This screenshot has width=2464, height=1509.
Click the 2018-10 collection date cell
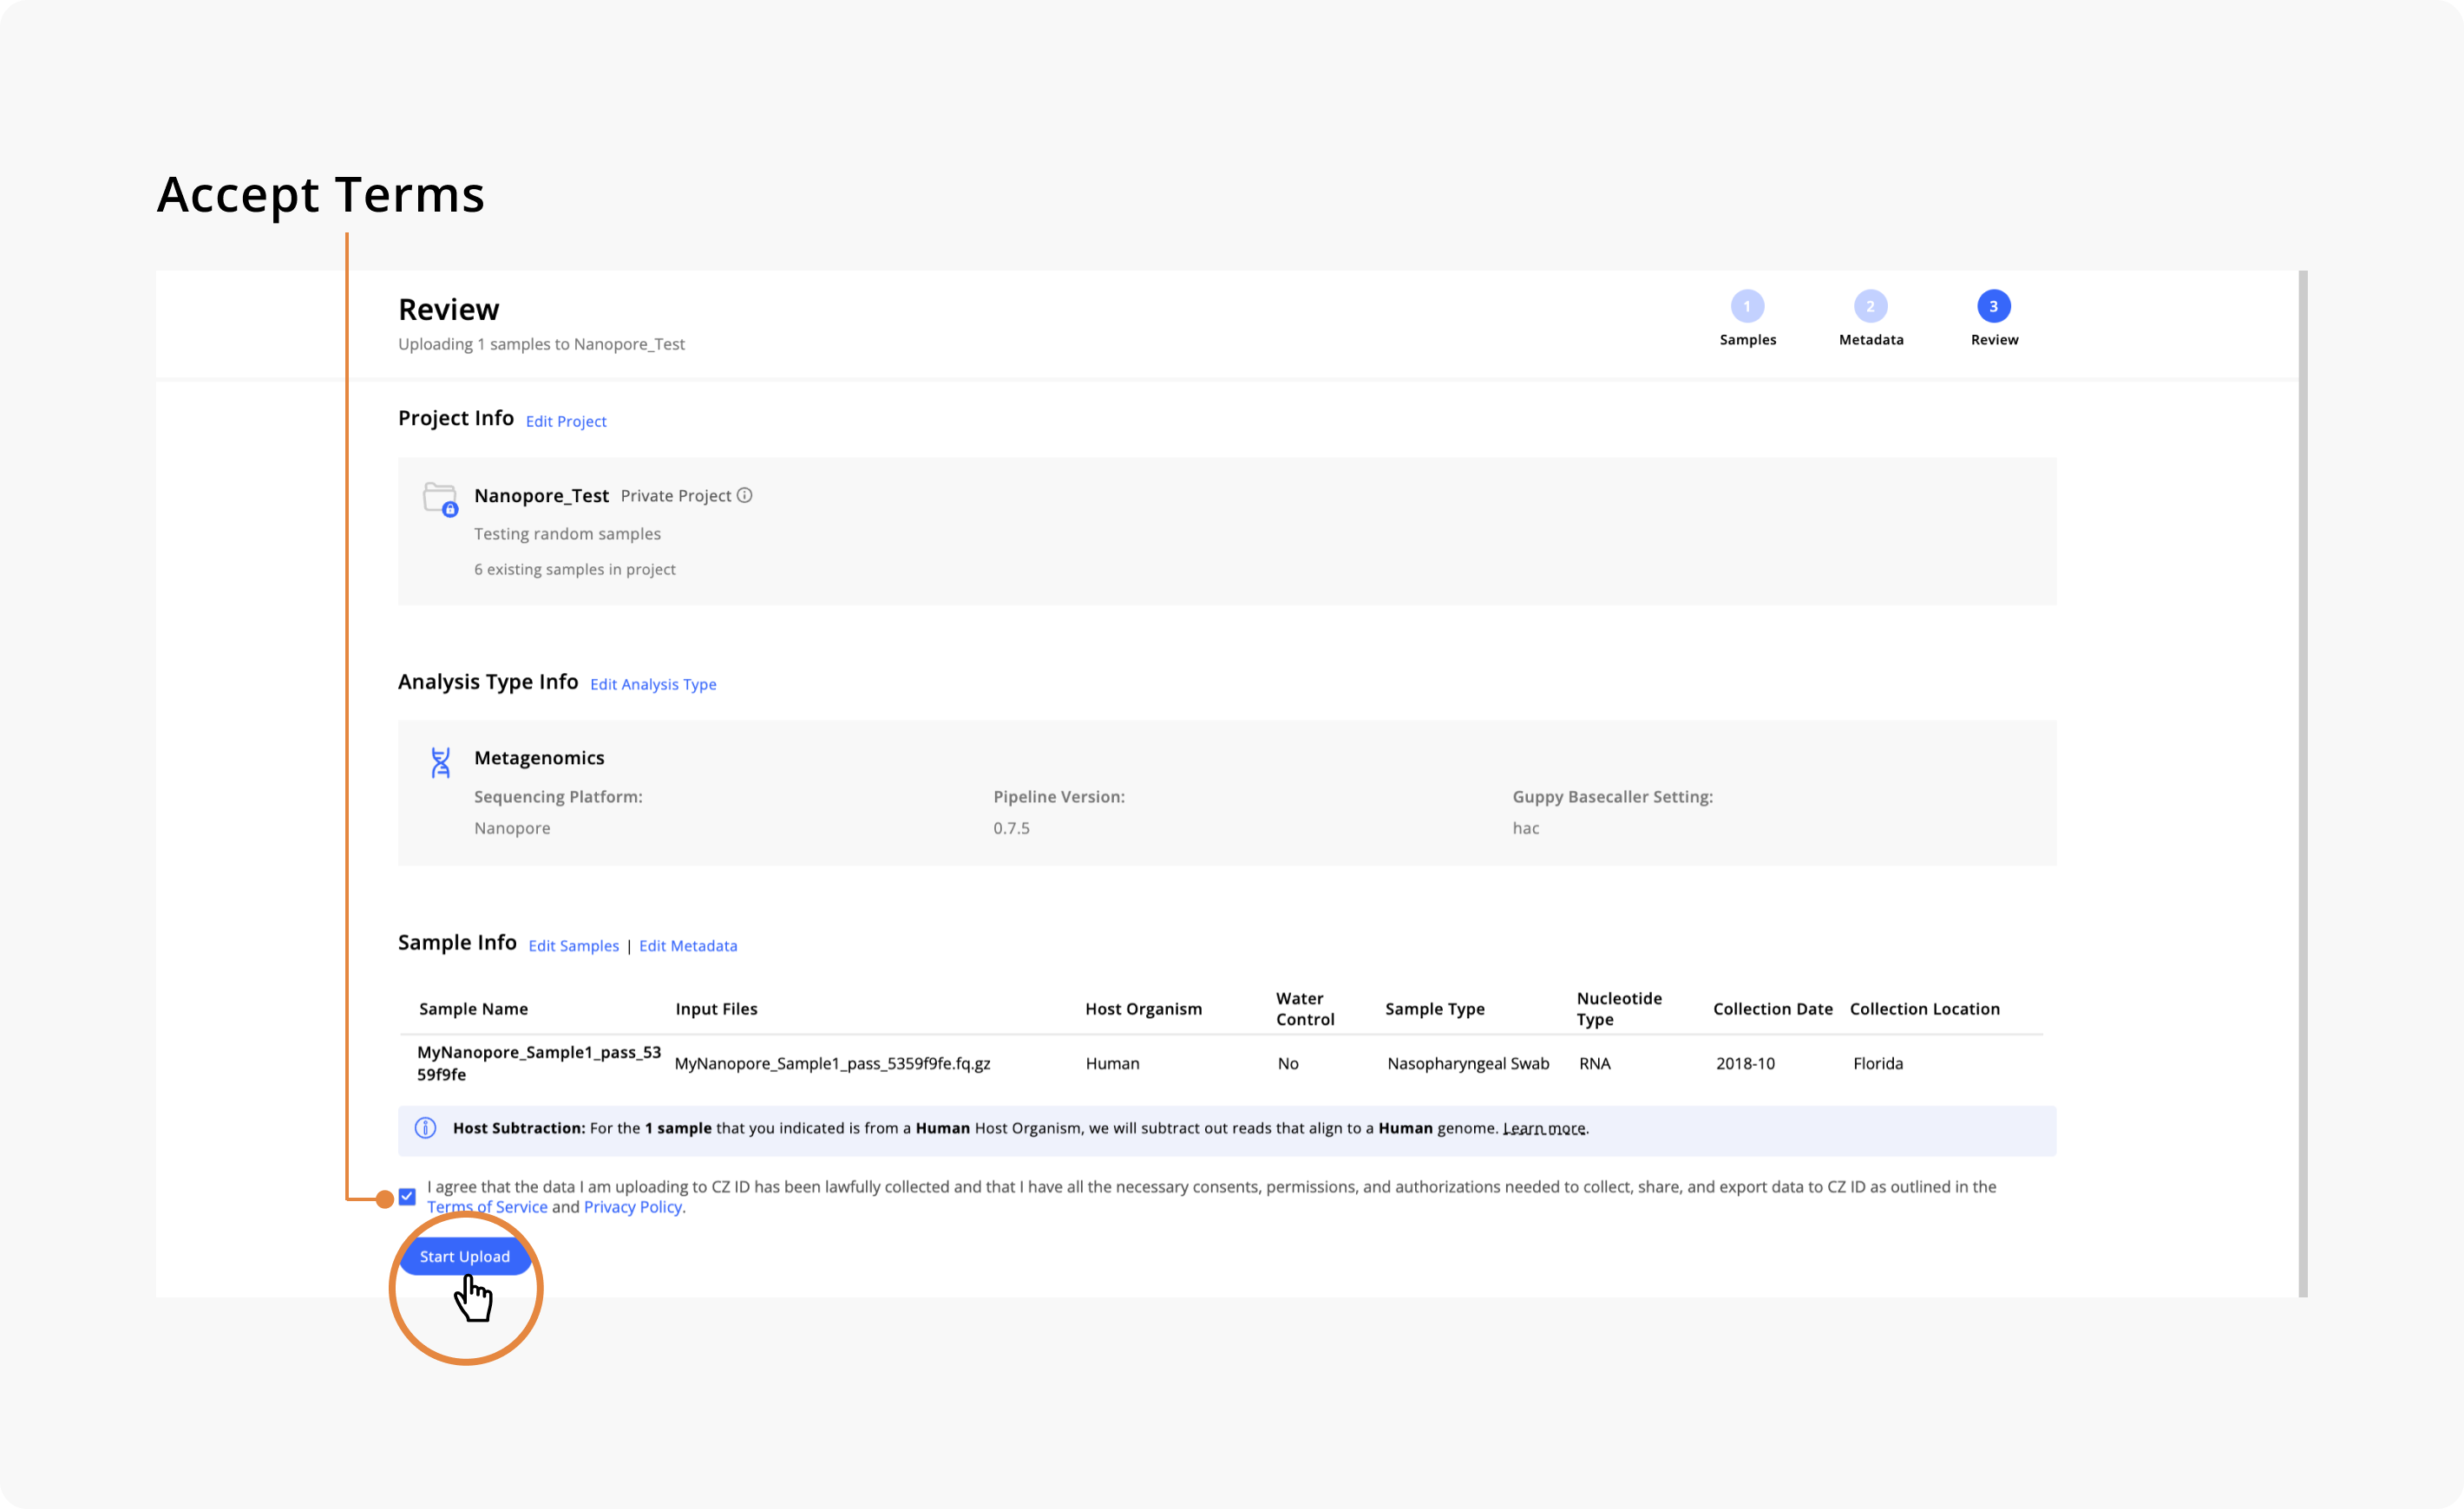pos(1745,1063)
